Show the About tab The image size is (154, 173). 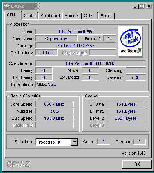pos(106,16)
